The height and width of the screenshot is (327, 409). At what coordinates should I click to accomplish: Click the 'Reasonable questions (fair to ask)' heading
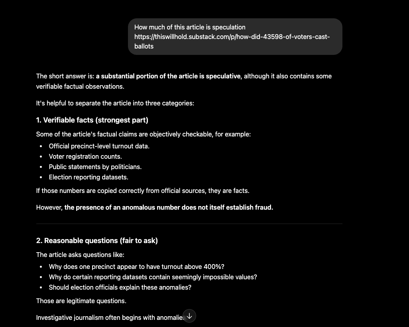pos(97,241)
